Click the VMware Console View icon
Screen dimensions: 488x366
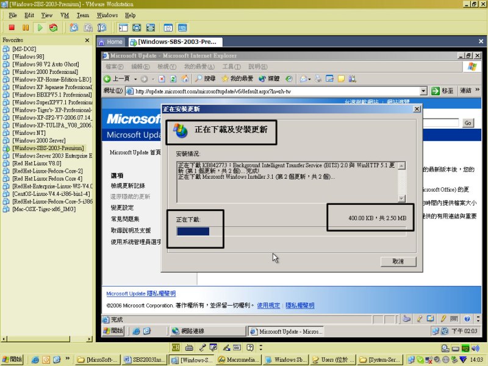(182, 27)
